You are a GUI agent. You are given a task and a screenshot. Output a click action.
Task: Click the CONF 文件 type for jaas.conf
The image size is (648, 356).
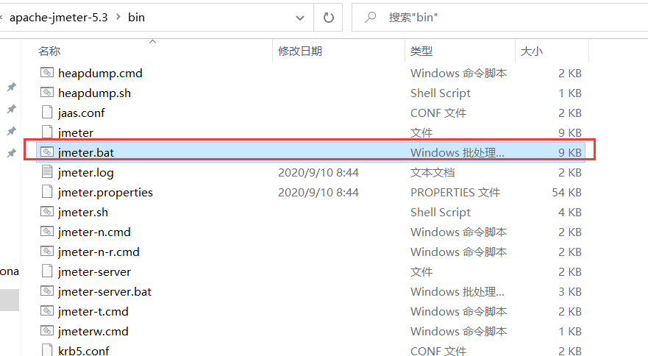(438, 113)
